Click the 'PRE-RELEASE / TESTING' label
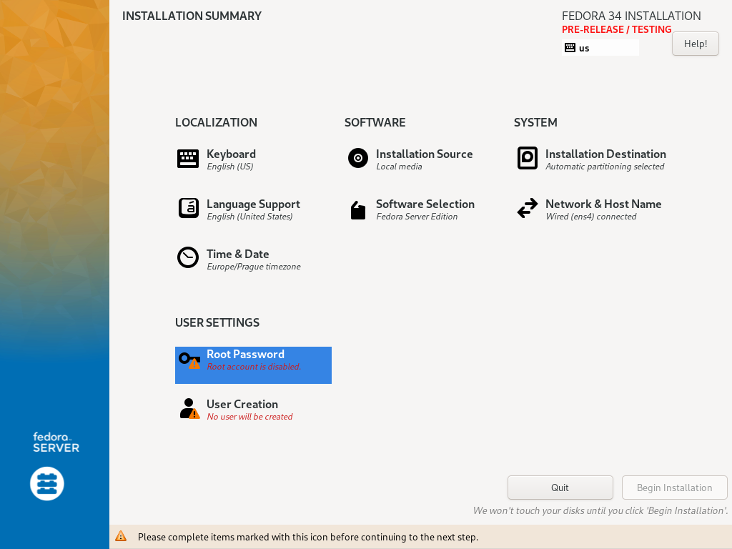The height and width of the screenshot is (549, 732). pyautogui.click(x=617, y=29)
